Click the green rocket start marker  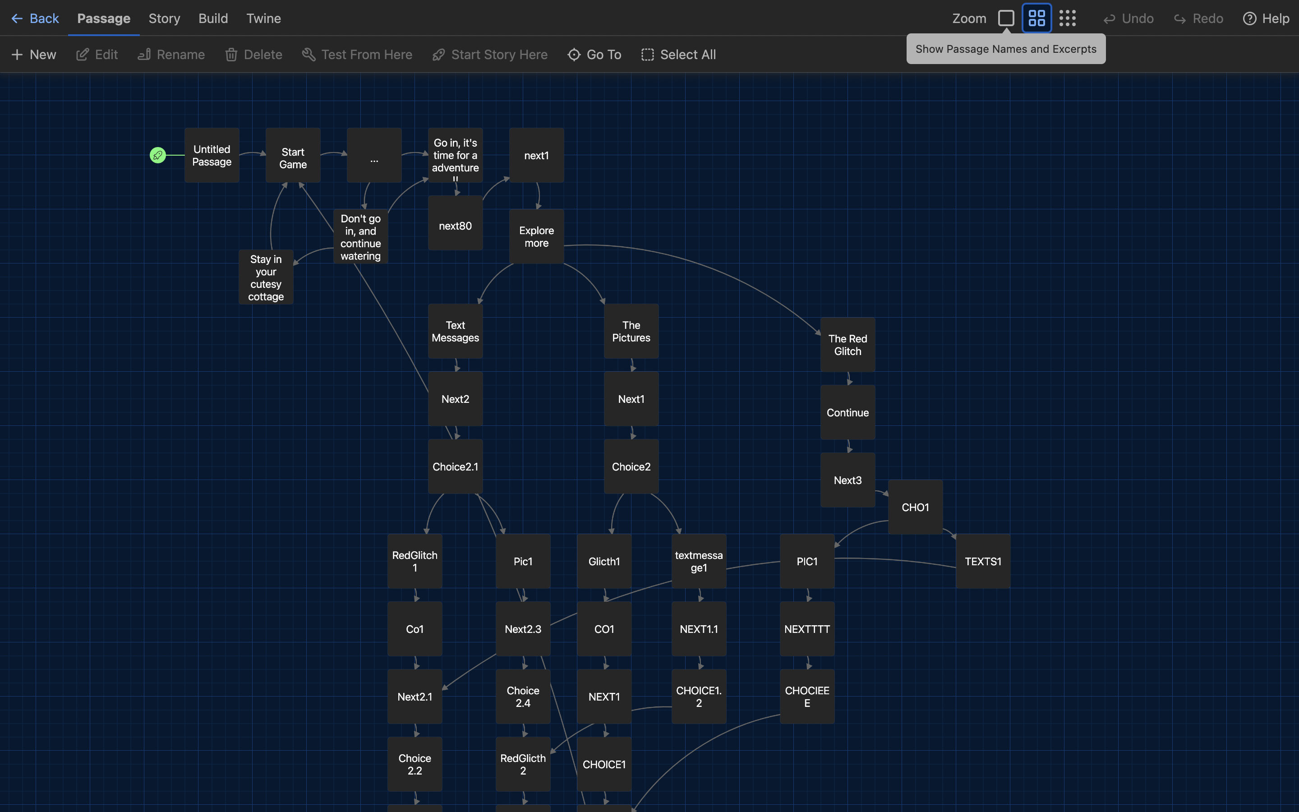[x=157, y=155]
